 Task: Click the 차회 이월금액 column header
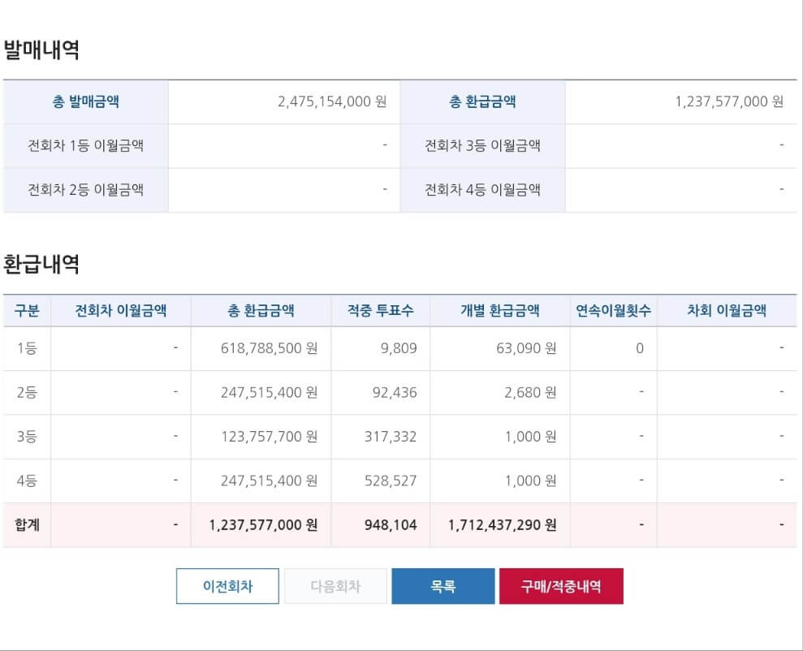727,310
